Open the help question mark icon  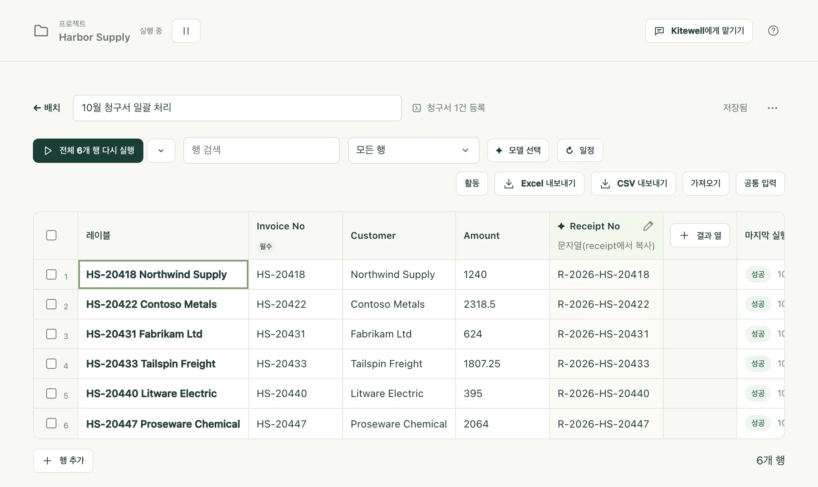(773, 31)
